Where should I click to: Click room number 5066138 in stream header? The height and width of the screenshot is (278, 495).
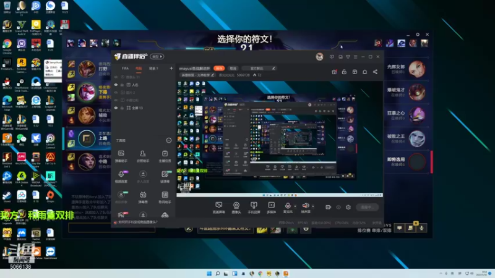pyautogui.click(x=243, y=75)
